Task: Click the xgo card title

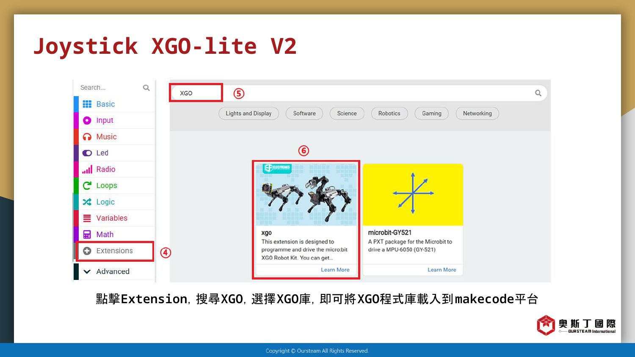Action: [x=267, y=233]
